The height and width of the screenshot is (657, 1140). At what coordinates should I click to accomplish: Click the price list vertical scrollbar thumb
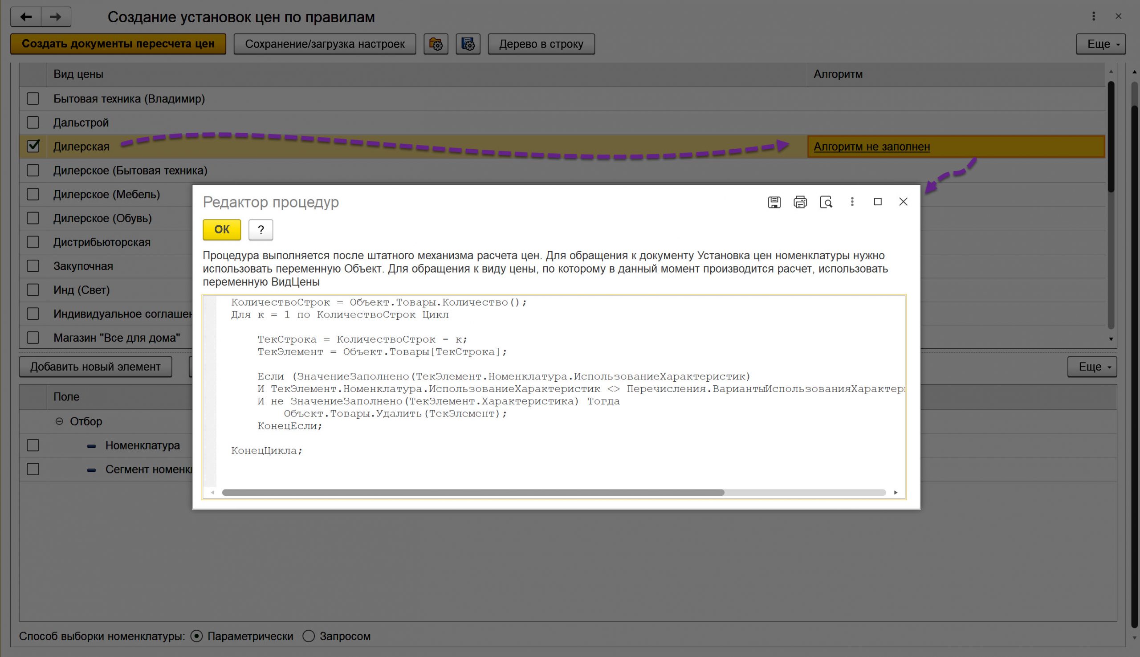coord(1111,137)
